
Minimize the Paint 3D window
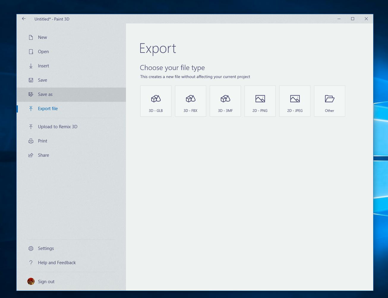click(339, 19)
